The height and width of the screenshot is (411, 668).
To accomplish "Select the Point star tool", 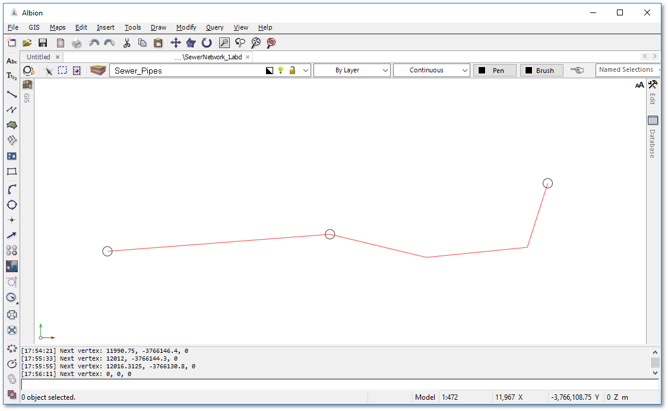I will click(x=11, y=220).
